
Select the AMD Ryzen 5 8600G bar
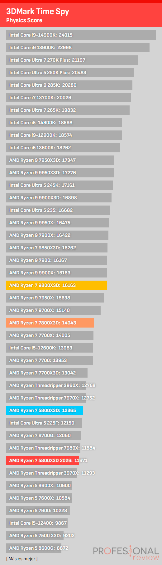[34, 548]
